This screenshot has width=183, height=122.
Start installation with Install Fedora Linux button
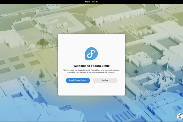coord(78,80)
